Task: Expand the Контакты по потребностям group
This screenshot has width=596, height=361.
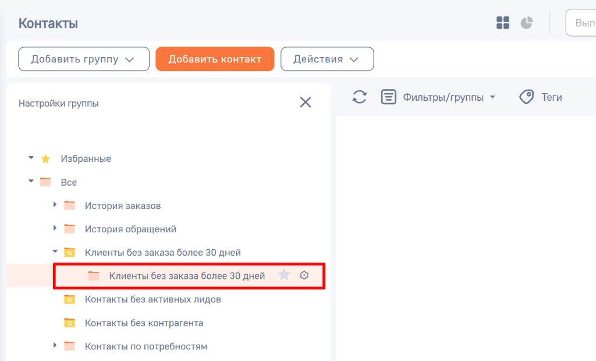Action: click(55, 346)
